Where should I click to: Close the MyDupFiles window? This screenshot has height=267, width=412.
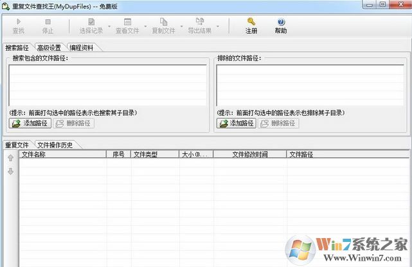tap(400, 5)
